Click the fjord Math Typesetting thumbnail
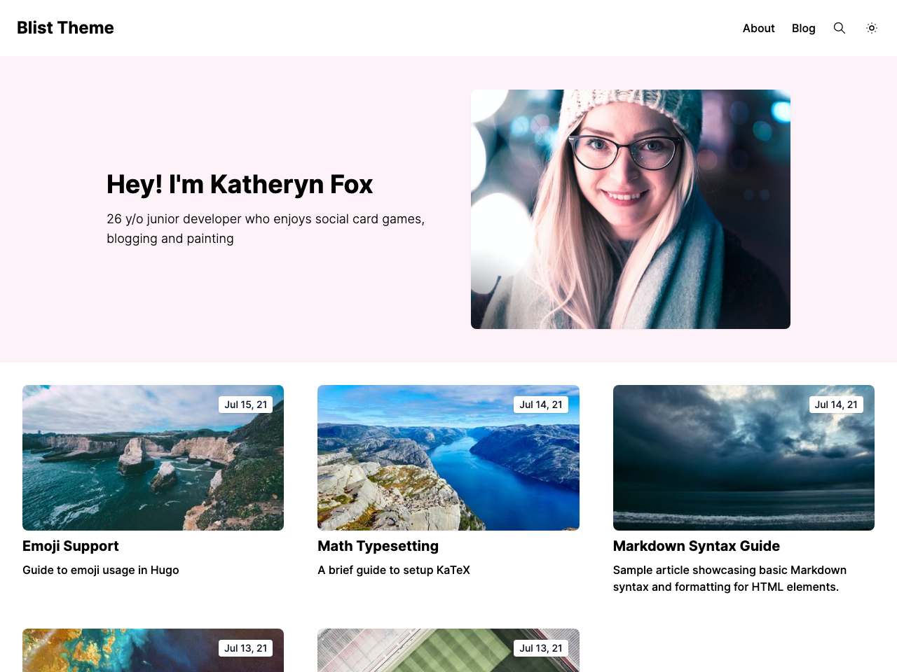Screen dimensions: 897x672 click(x=448, y=458)
